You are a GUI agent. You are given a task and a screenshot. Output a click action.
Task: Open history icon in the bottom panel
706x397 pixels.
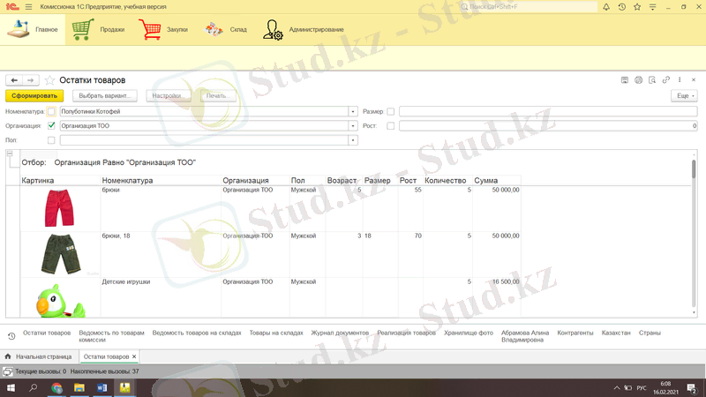(11, 336)
